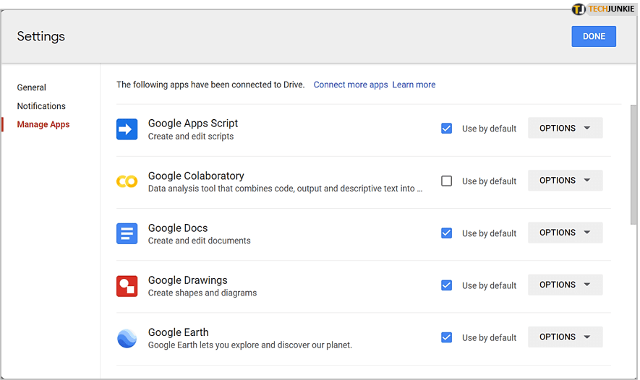Screen dimensions: 640x380
Task: Expand OPTIONS menu for Google Colaboratory
Action: [x=565, y=180]
